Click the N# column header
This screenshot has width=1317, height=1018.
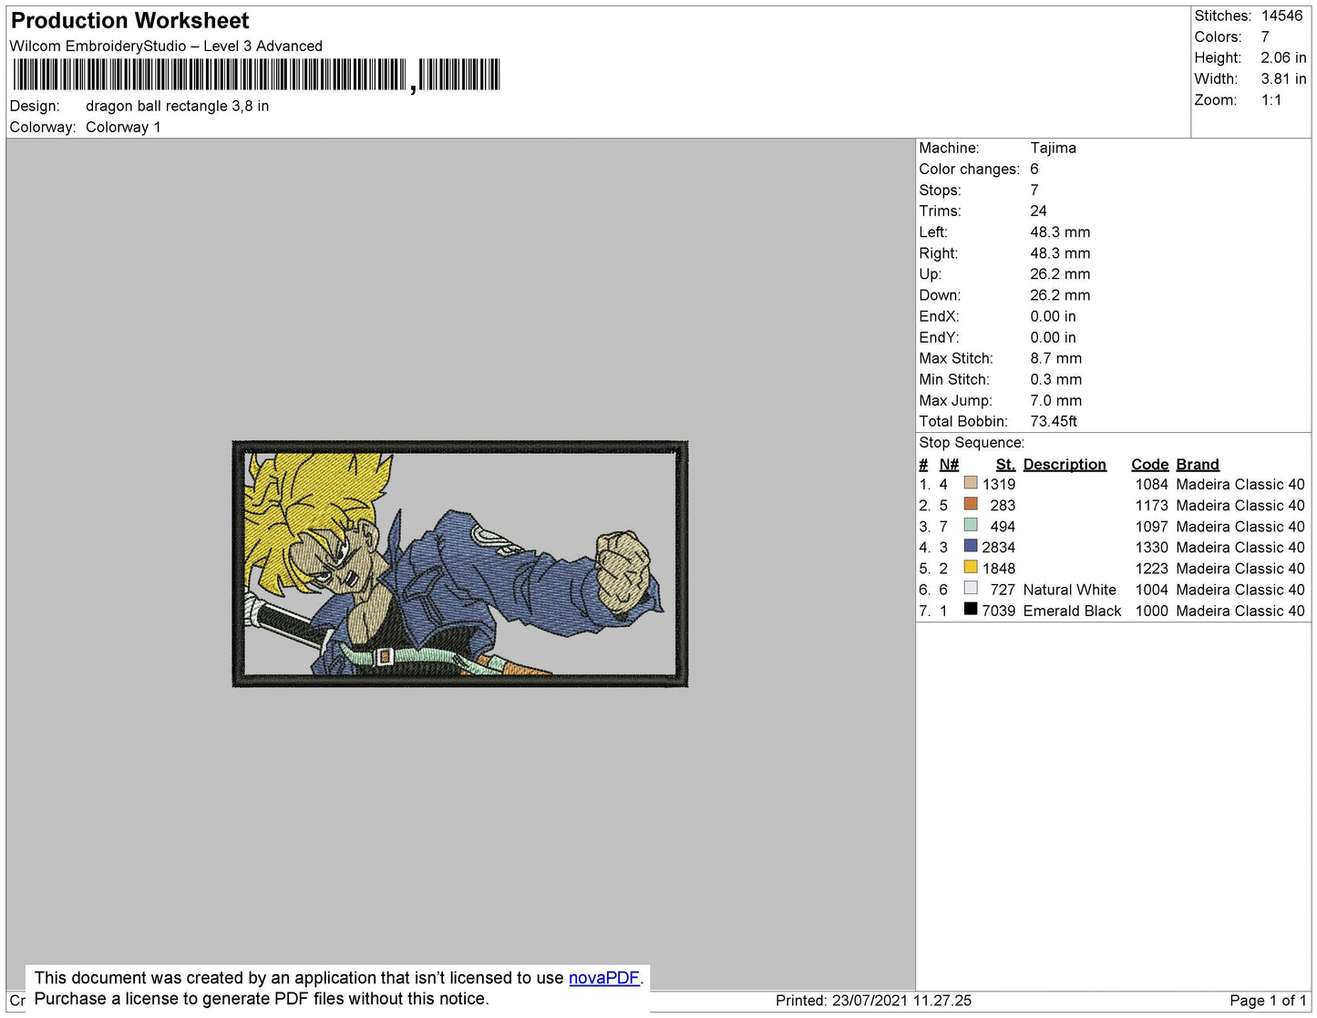click(x=949, y=464)
